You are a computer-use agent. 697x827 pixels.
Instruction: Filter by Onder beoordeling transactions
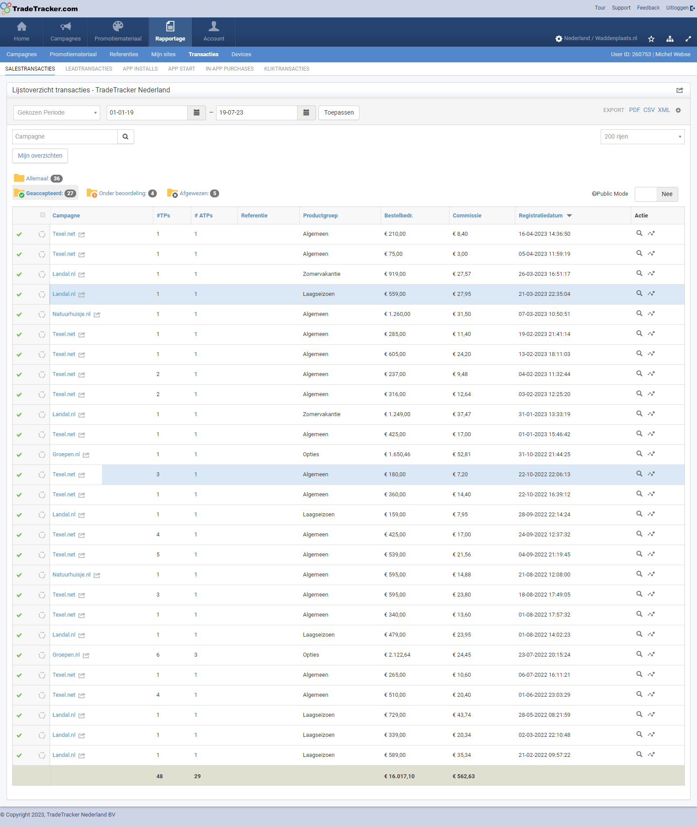tap(122, 193)
